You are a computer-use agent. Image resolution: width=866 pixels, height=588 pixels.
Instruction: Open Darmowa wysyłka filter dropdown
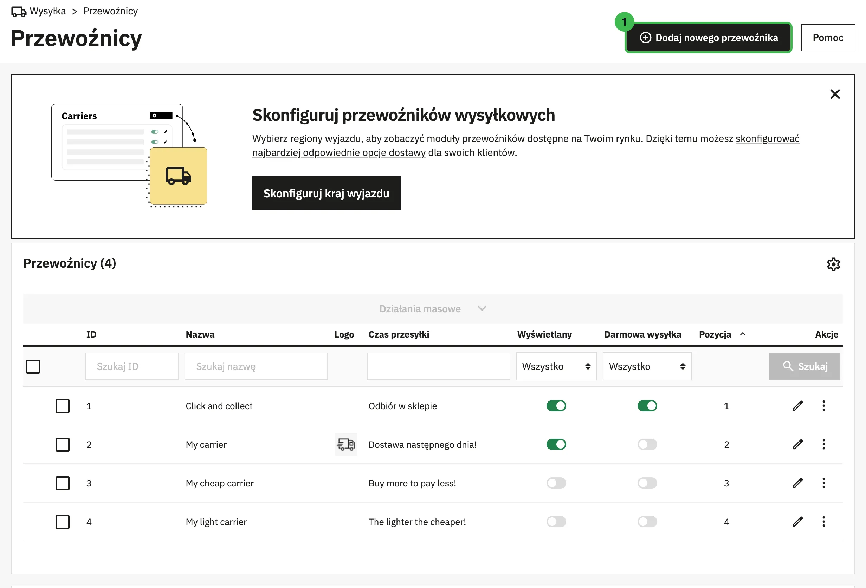pos(647,366)
